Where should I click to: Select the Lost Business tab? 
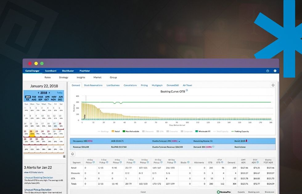113,85
